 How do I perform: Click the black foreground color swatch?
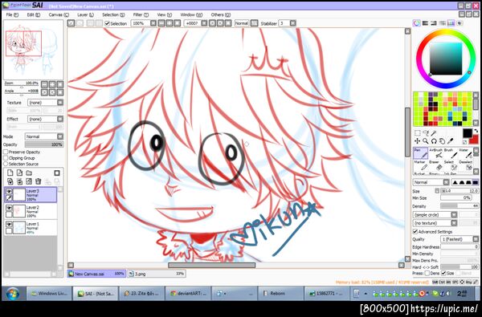point(468,133)
